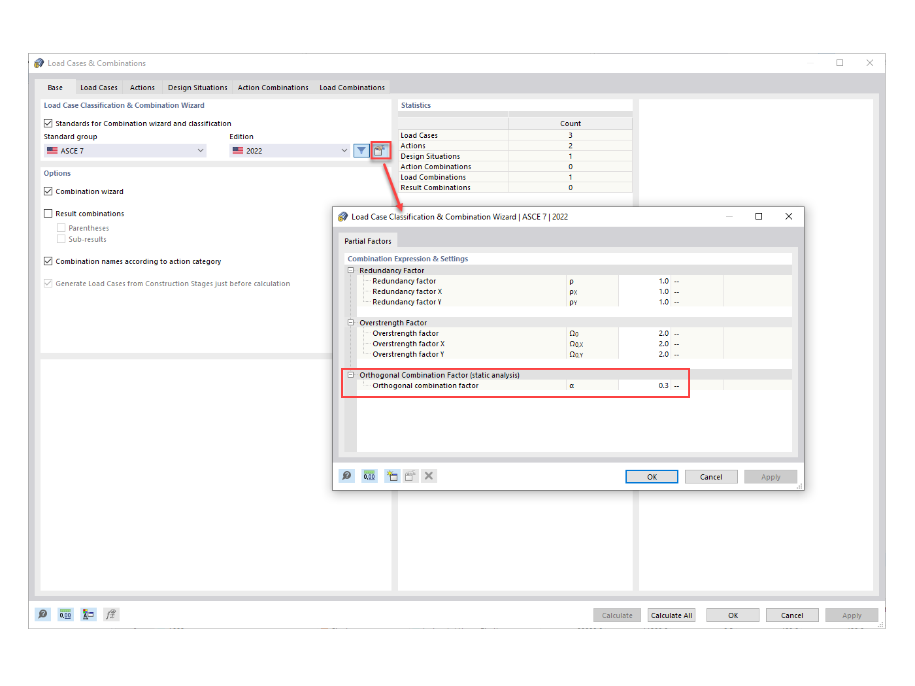The height and width of the screenshot is (686, 915).
Task: Edit the Overstrength factor Ω0 value 2.0
Action: 644,333
